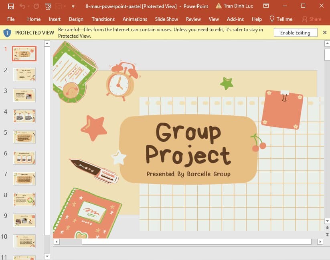Screen dimensions: 330x260
Task: Click the horizontal scrollbar under the slide
Action: pyautogui.click(x=188, y=242)
